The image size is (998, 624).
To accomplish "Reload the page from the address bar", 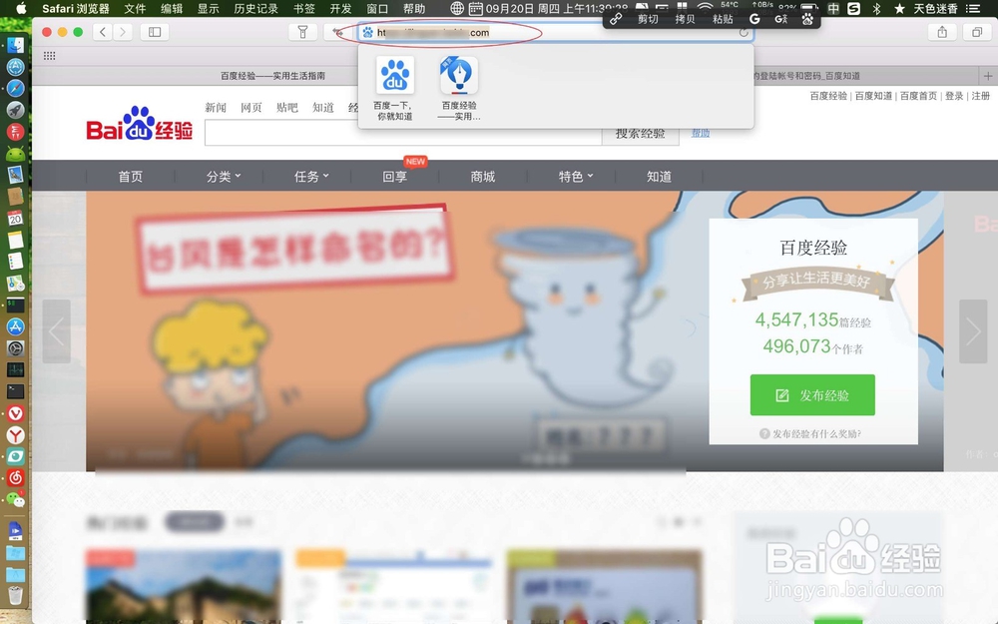I will [744, 33].
